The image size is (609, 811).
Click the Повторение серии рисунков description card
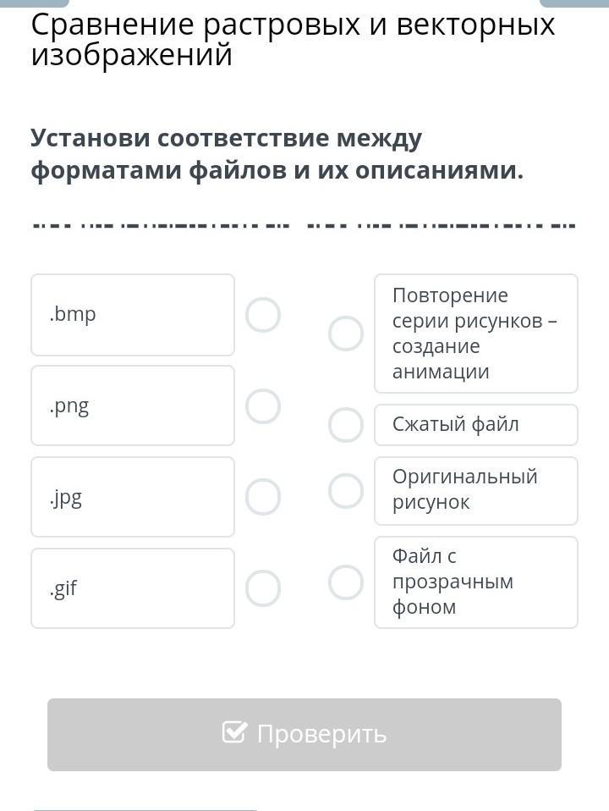475,334
